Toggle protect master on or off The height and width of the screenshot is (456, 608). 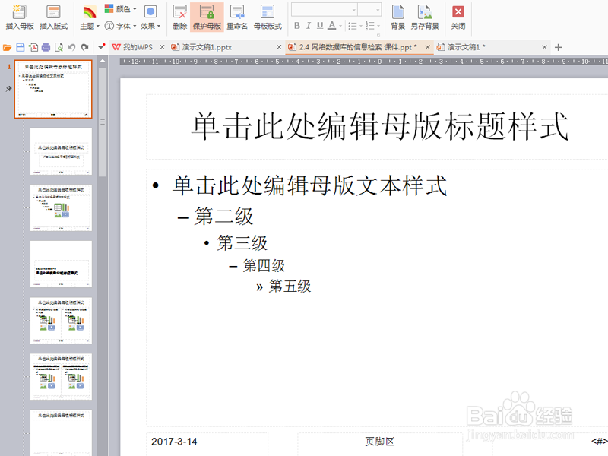[x=205, y=14]
